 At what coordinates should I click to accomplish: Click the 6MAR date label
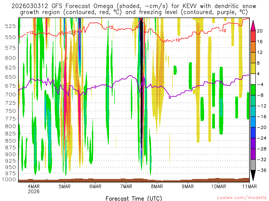click(95, 186)
